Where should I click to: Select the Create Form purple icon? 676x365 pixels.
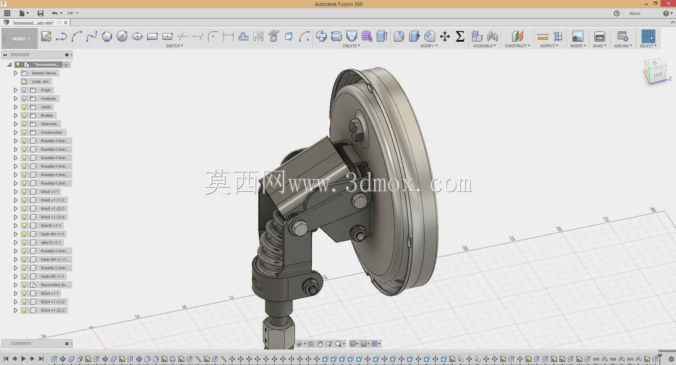pos(367,36)
